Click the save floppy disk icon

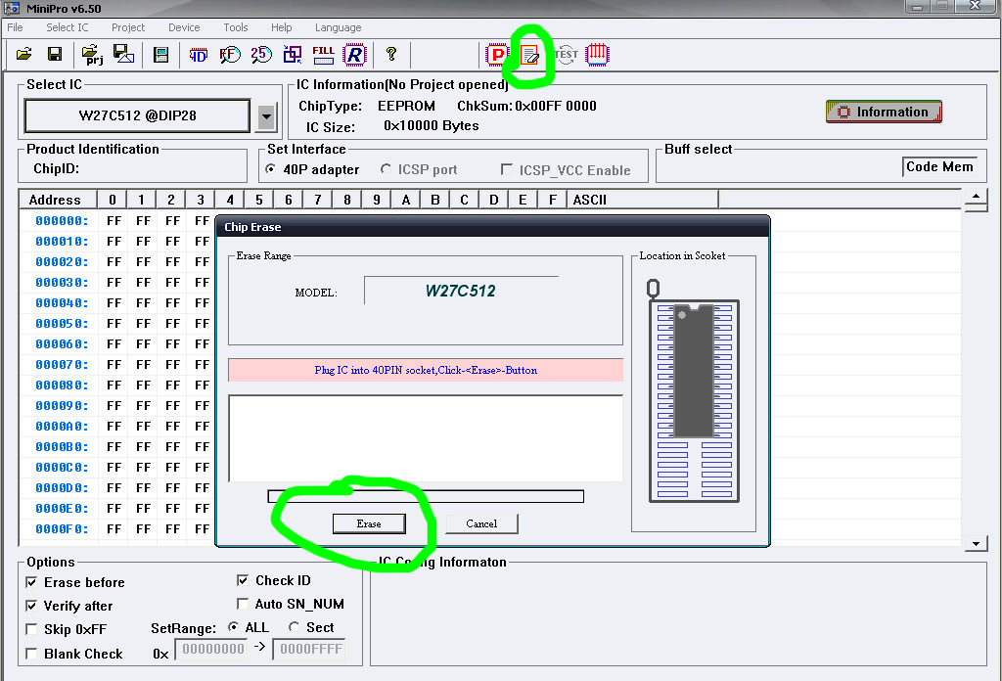(x=55, y=54)
